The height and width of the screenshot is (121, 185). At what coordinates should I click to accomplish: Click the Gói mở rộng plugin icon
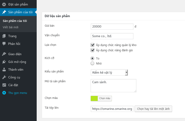coord(4,62)
